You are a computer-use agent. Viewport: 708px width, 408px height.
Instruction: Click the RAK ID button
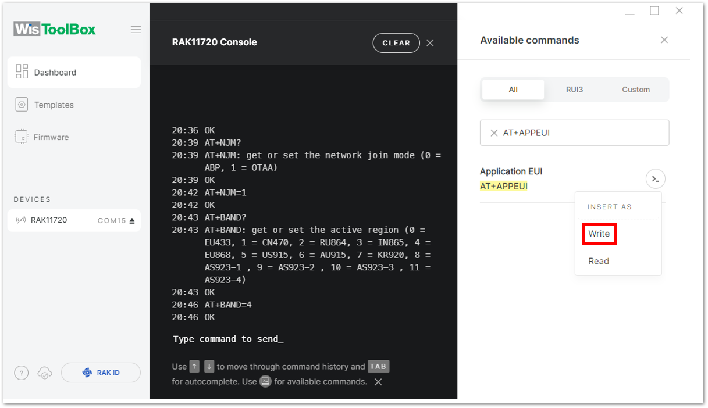(101, 373)
